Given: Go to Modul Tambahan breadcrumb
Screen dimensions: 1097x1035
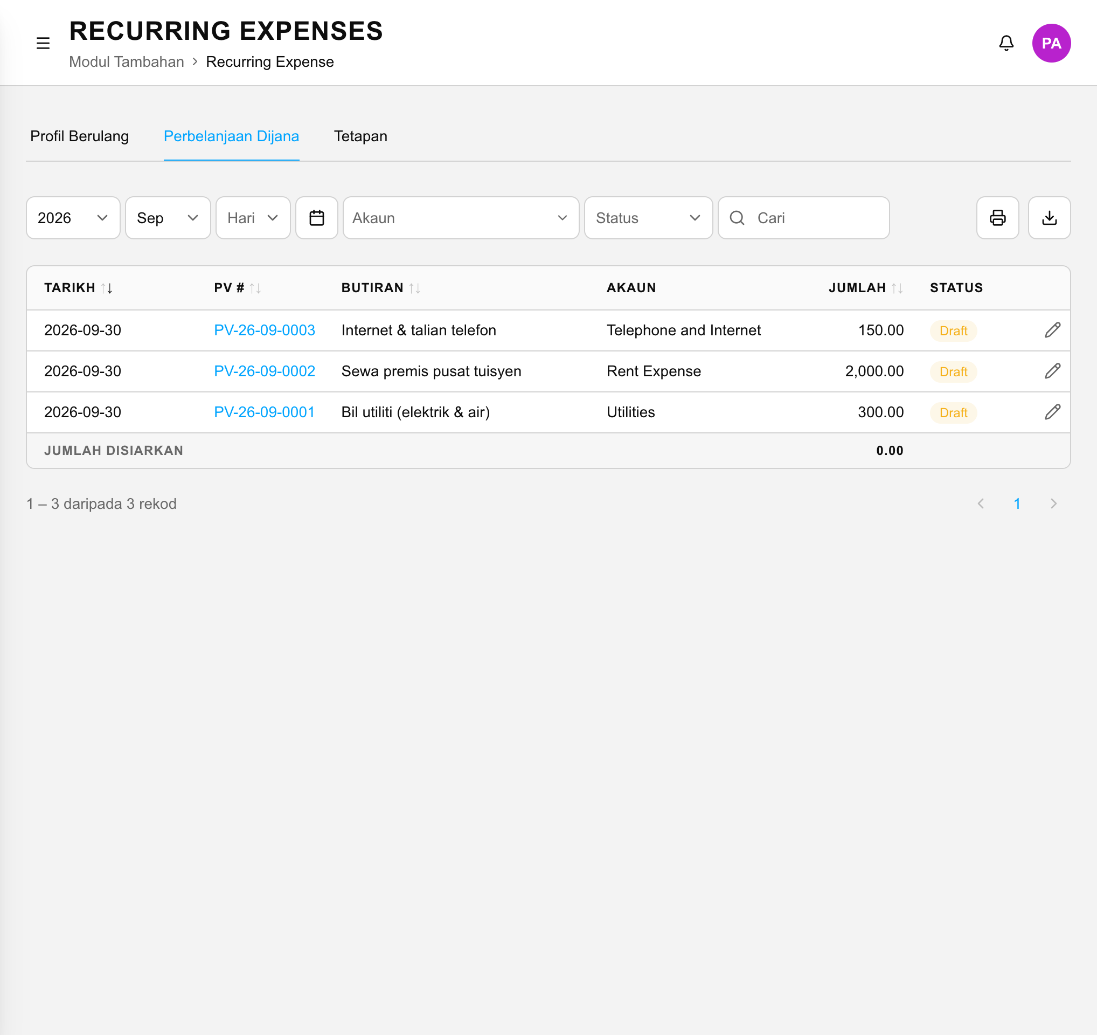Looking at the screenshot, I should click(x=127, y=62).
